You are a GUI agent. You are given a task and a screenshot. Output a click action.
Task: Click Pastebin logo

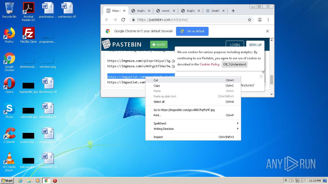click(x=122, y=44)
